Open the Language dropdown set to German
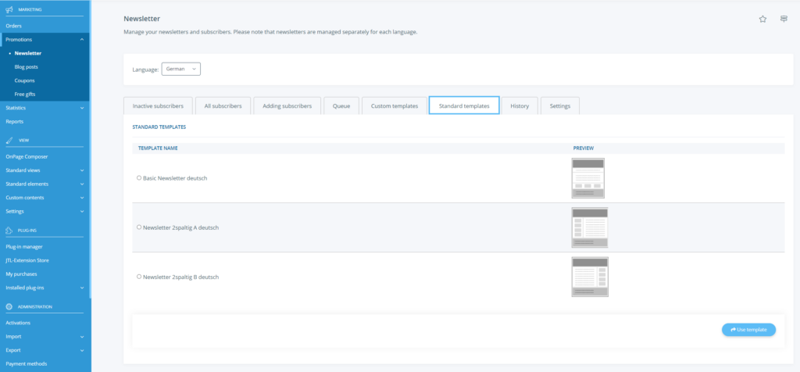 pyautogui.click(x=181, y=69)
